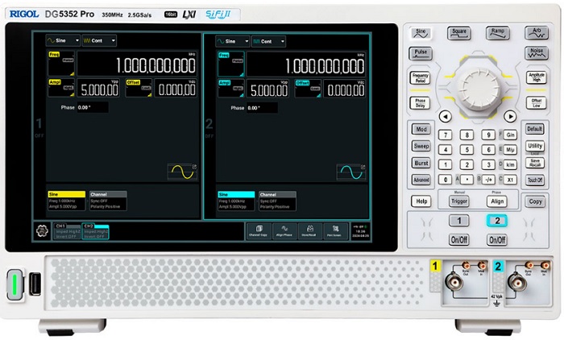The image size is (564, 340).
Task: Open the gear settings icon on the touchscreen
Action: click(42, 230)
